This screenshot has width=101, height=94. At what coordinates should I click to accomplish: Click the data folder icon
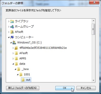tap(16, 64)
